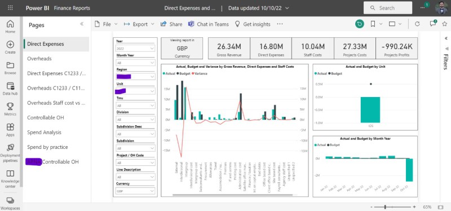Add report to favorites star icon
The width and height of the screenshot is (451, 211).
(444, 24)
